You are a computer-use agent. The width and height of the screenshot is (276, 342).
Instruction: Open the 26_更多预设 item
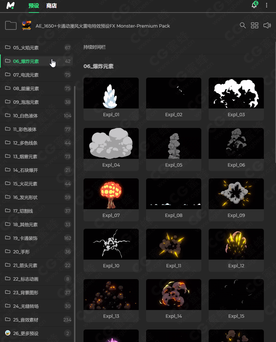click(x=37, y=333)
